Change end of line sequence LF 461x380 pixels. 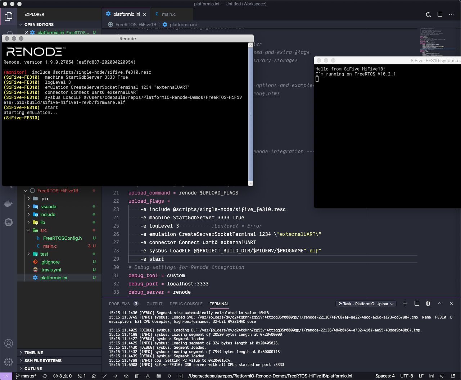pos(421,376)
